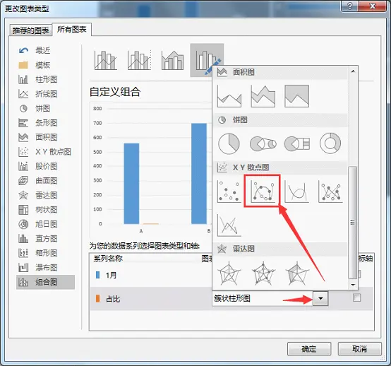Click scroll-up arrow of chart type list
This screenshot has height=366, width=391.
[353, 71]
